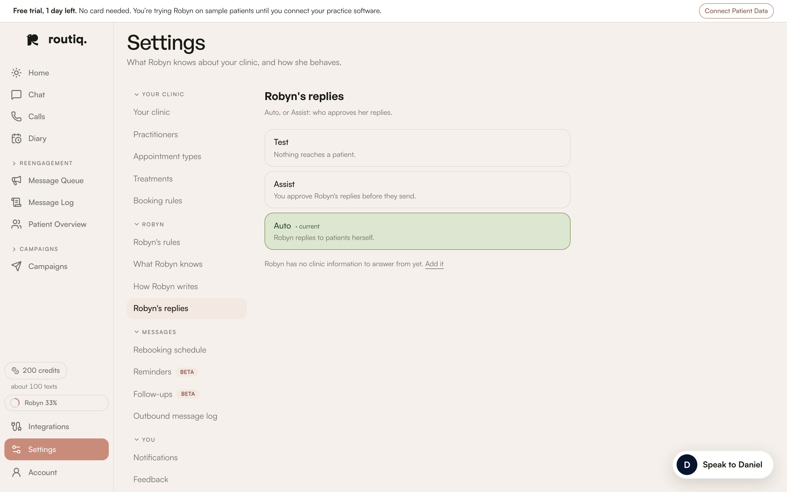Expand the Reengagement sidebar group
Screen dimensions: 787x492
[x=42, y=163]
